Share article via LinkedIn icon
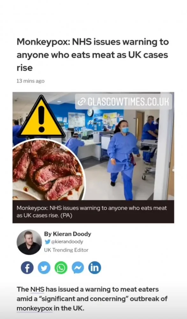 (x=95, y=268)
